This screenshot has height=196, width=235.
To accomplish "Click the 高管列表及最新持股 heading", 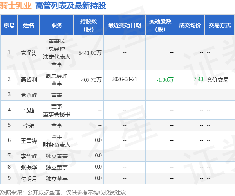I will tap(70, 6).
